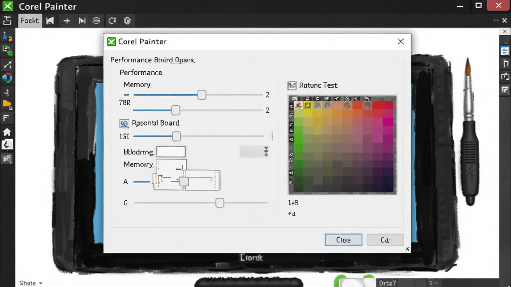Screen dimensions: 511x287
Task: Close the top toolbar strip with X
Action: coord(505,20)
